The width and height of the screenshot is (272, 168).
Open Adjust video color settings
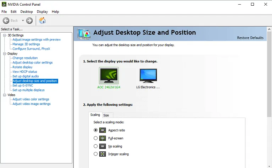pyautogui.click(x=31, y=99)
